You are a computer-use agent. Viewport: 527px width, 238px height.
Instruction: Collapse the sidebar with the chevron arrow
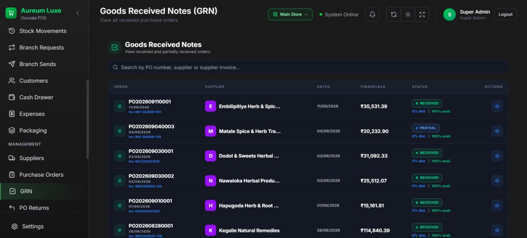coord(78,13)
